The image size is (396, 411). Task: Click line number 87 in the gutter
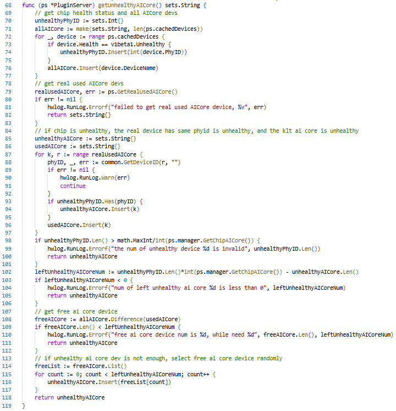(x=8, y=155)
